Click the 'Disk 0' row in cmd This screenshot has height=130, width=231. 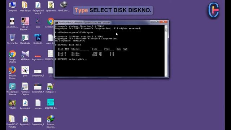[x=86, y=53]
